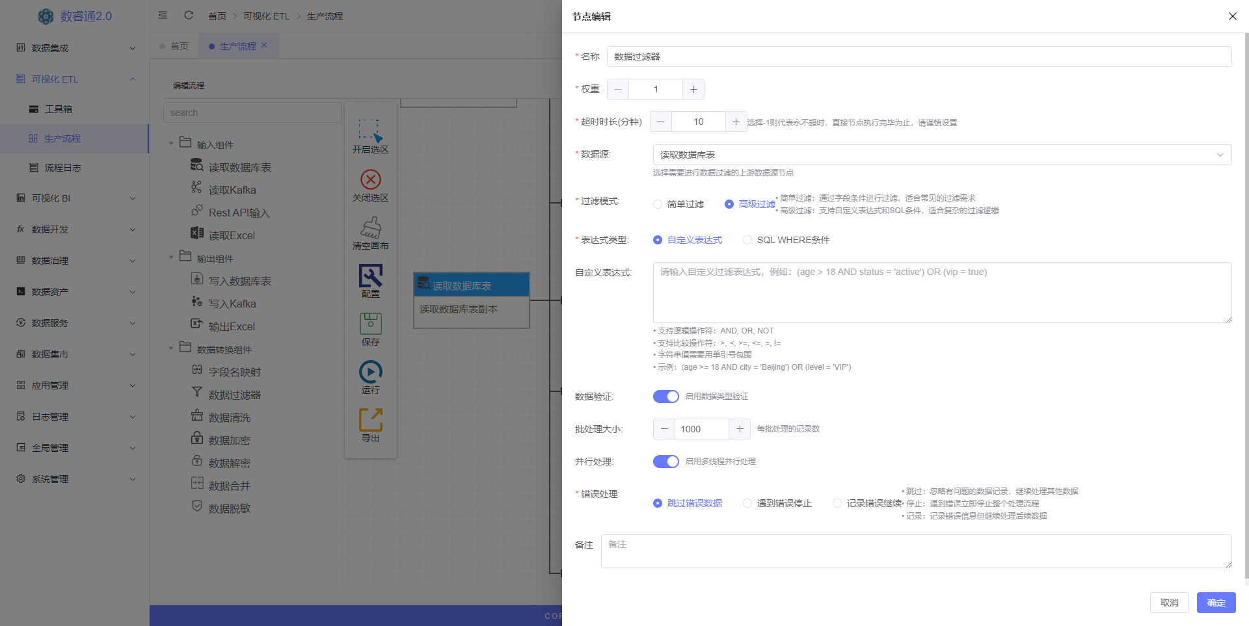The width and height of the screenshot is (1249, 626).
Task: Collapse the 可视化 ETL sidebar menu
Action: point(75,79)
